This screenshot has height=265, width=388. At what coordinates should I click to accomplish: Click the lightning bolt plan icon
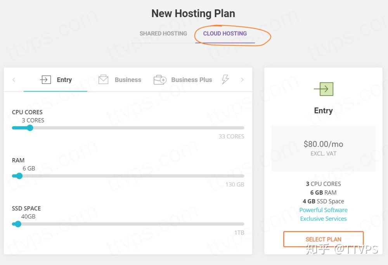225,80
